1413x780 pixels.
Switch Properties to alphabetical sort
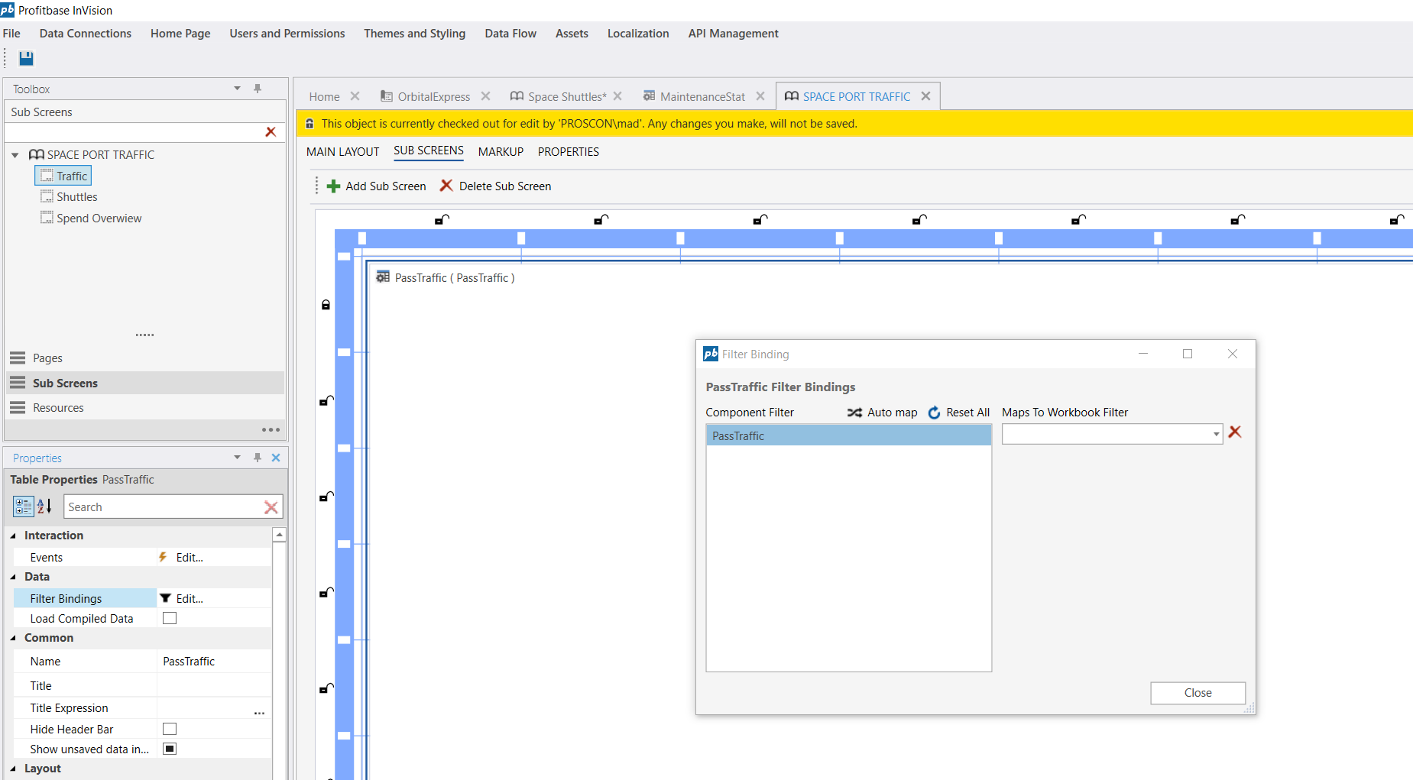point(44,507)
